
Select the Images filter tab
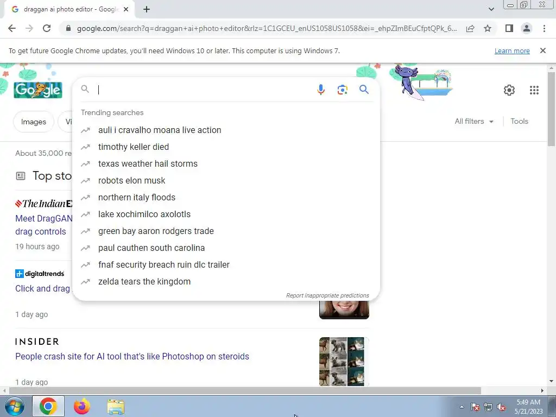(34, 122)
